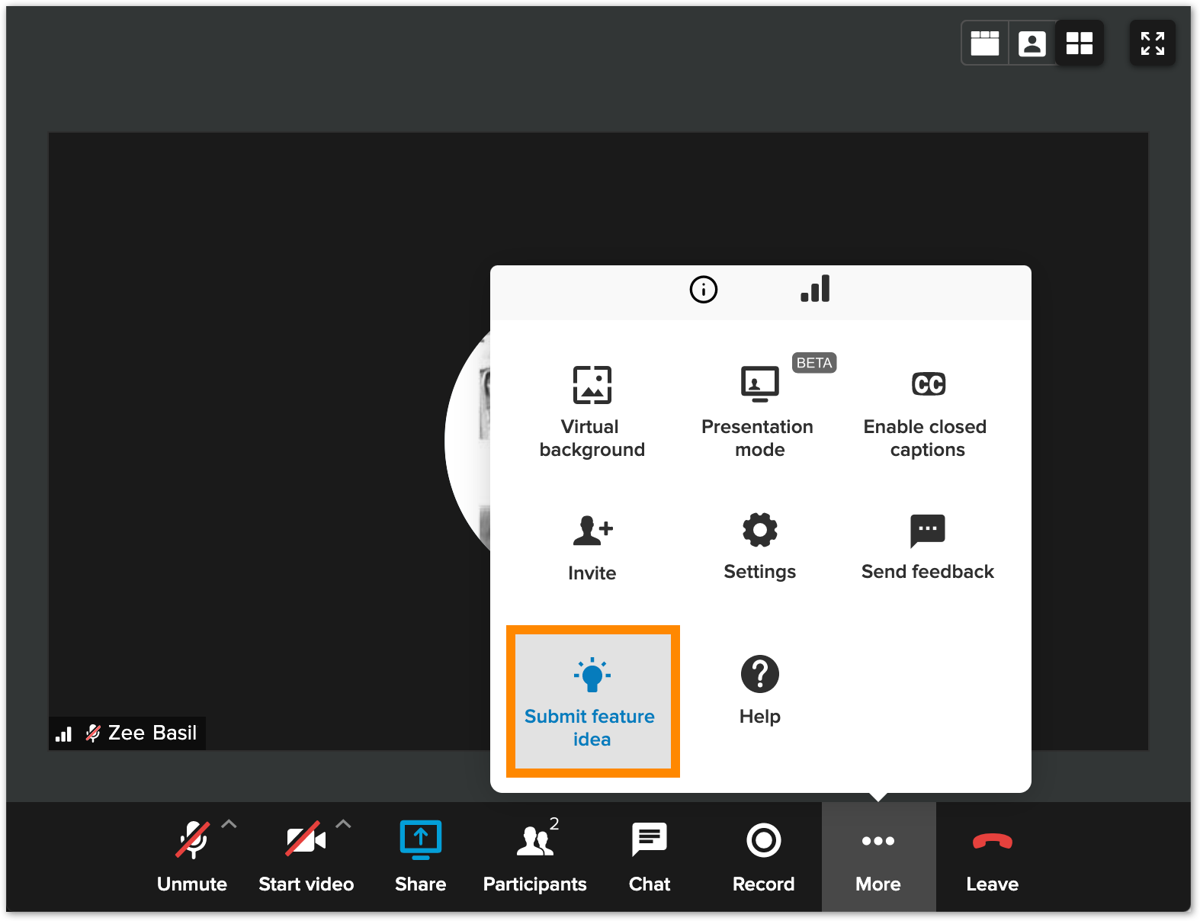Show connection quality bars in More menu
Image resolution: width=1200 pixels, height=921 pixels.
click(815, 289)
